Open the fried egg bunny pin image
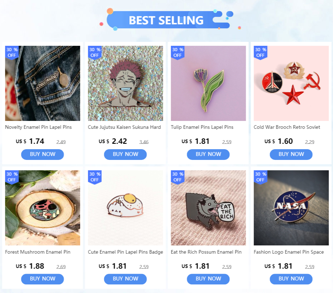Viewport: 333px width, 293px height. 125,208
